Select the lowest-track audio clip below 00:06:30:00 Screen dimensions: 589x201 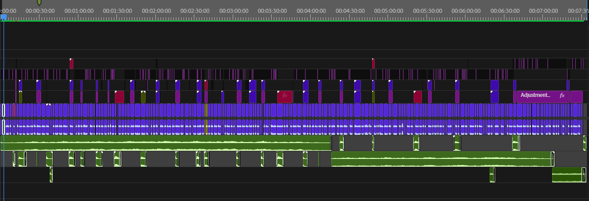[493, 175]
